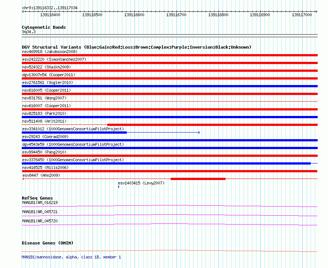Click the red bar of esv994450
Screen dimensions: 328x268
(170, 156)
